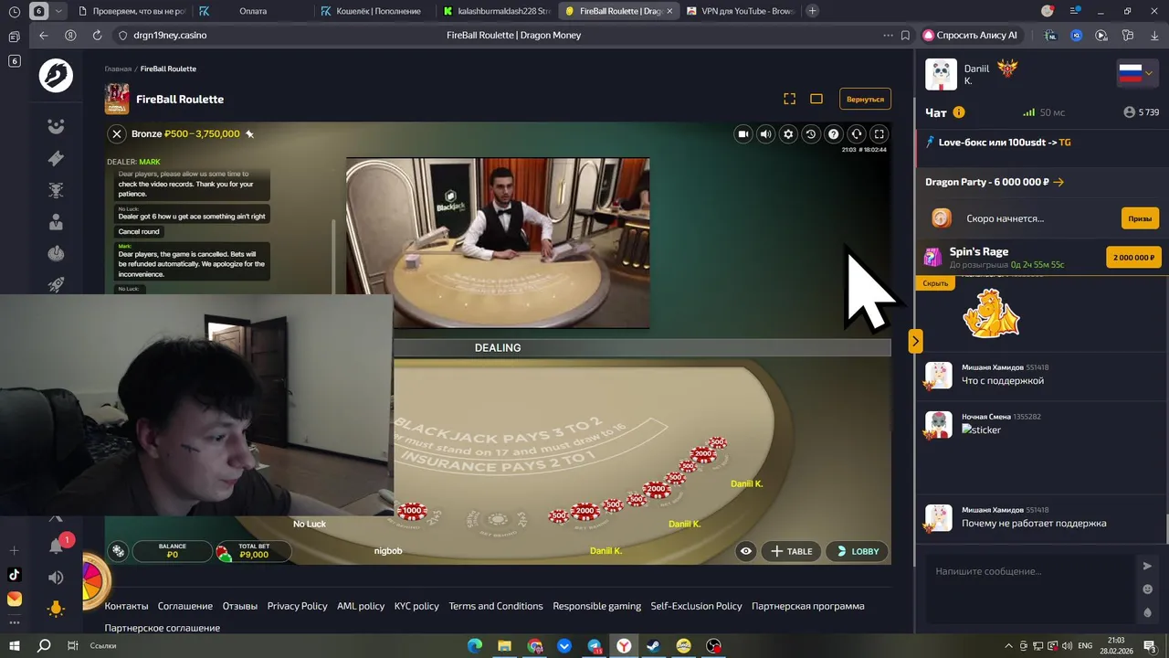The image size is (1169, 658).
Task: Click the Скрыть button in chat
Action: [935, 283]
